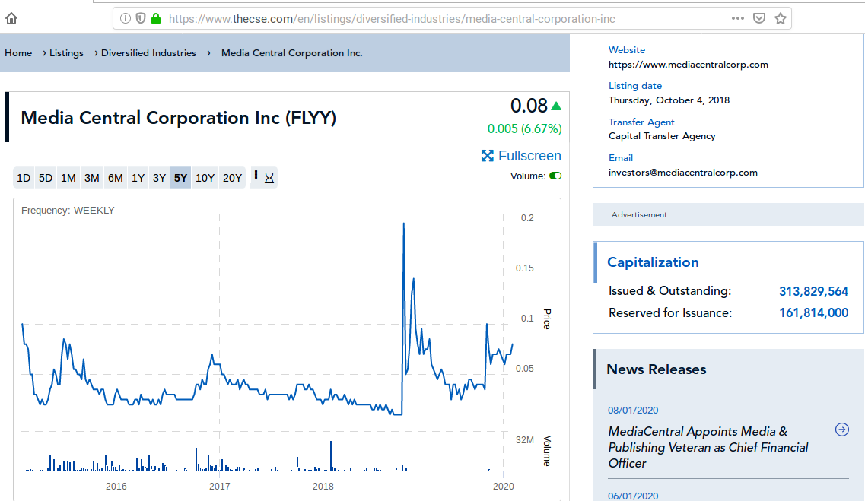Click the News Releases heading

coord(656,369)
